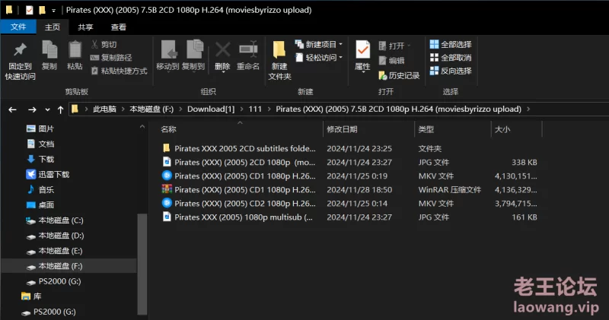Click the Delete (删除) X icon
The width and height of the screenshot is (609, 320).
point(222,49)
